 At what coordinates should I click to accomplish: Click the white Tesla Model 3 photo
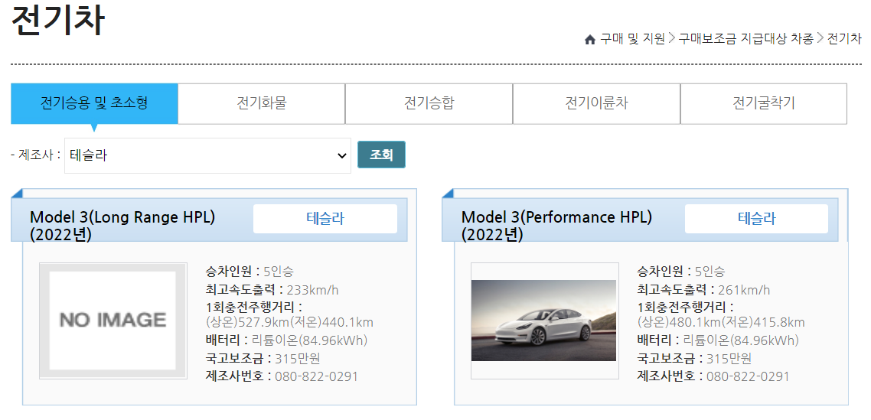pyautogui.click(x=544, y=321)
